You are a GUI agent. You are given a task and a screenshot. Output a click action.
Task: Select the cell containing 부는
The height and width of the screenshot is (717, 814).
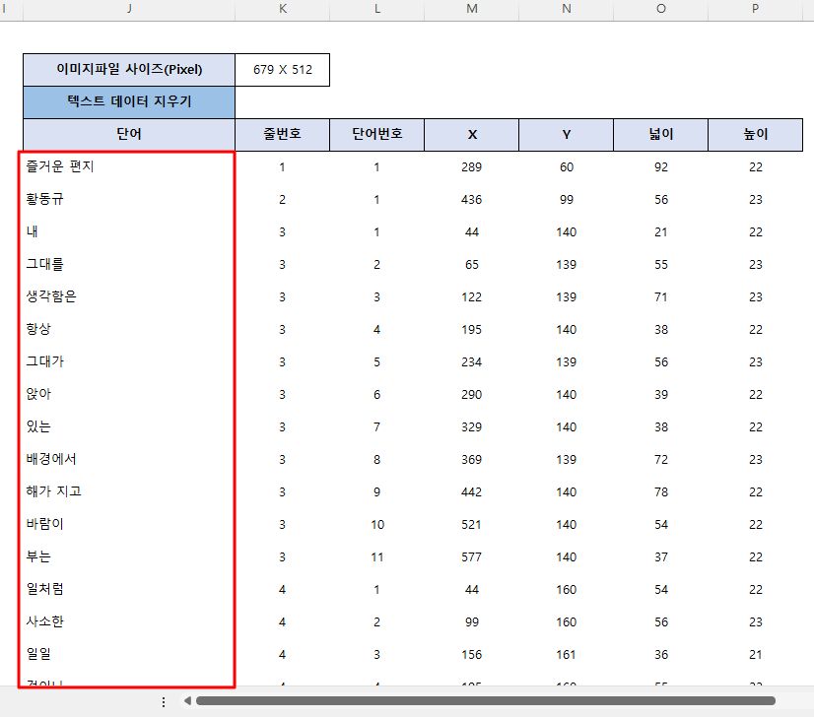129,557
